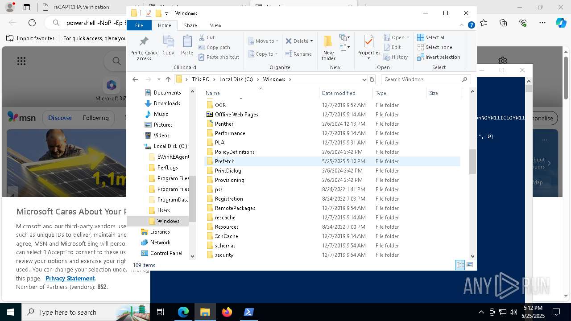Screen dimensions: 571x321
Task: Open recent locations dropdown arrow
Action: pos(159,79)
